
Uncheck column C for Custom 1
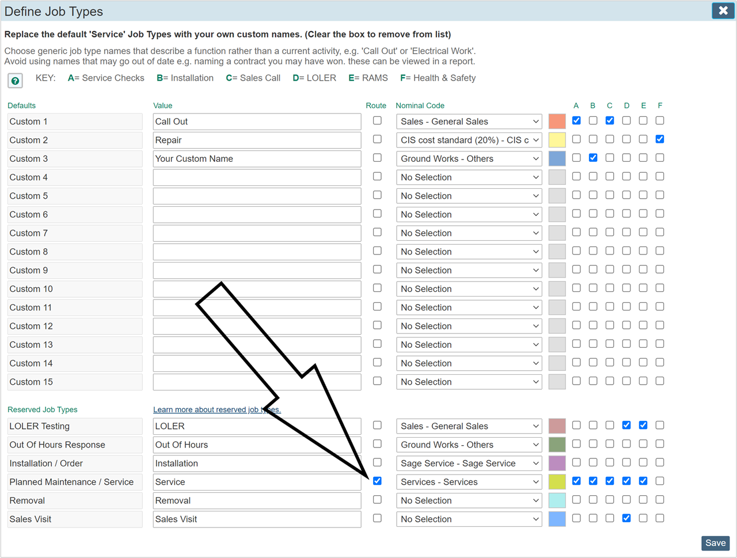(610, 120)
